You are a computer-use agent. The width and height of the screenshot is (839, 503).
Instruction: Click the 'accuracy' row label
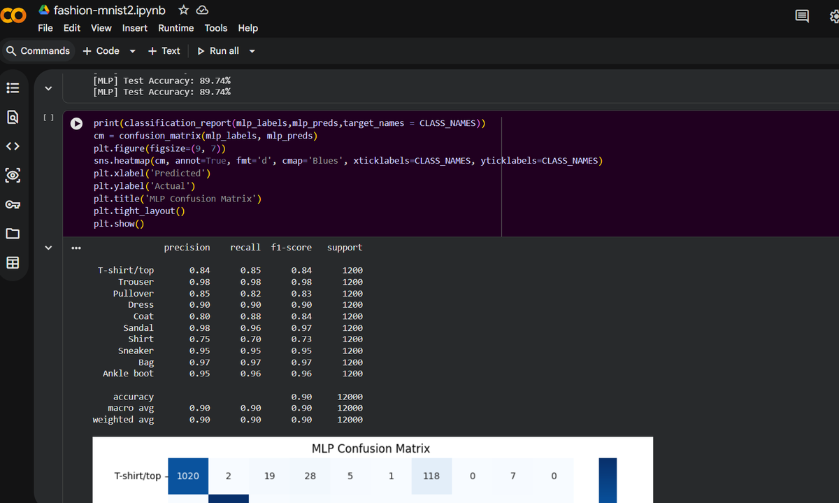[x=133, y=397]
